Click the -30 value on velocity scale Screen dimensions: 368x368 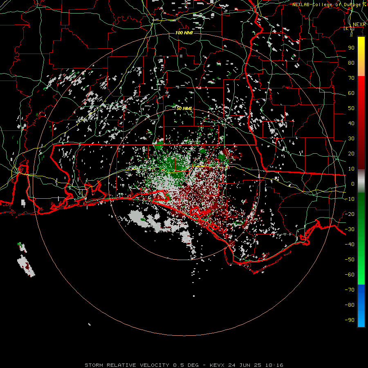(350, 229)
